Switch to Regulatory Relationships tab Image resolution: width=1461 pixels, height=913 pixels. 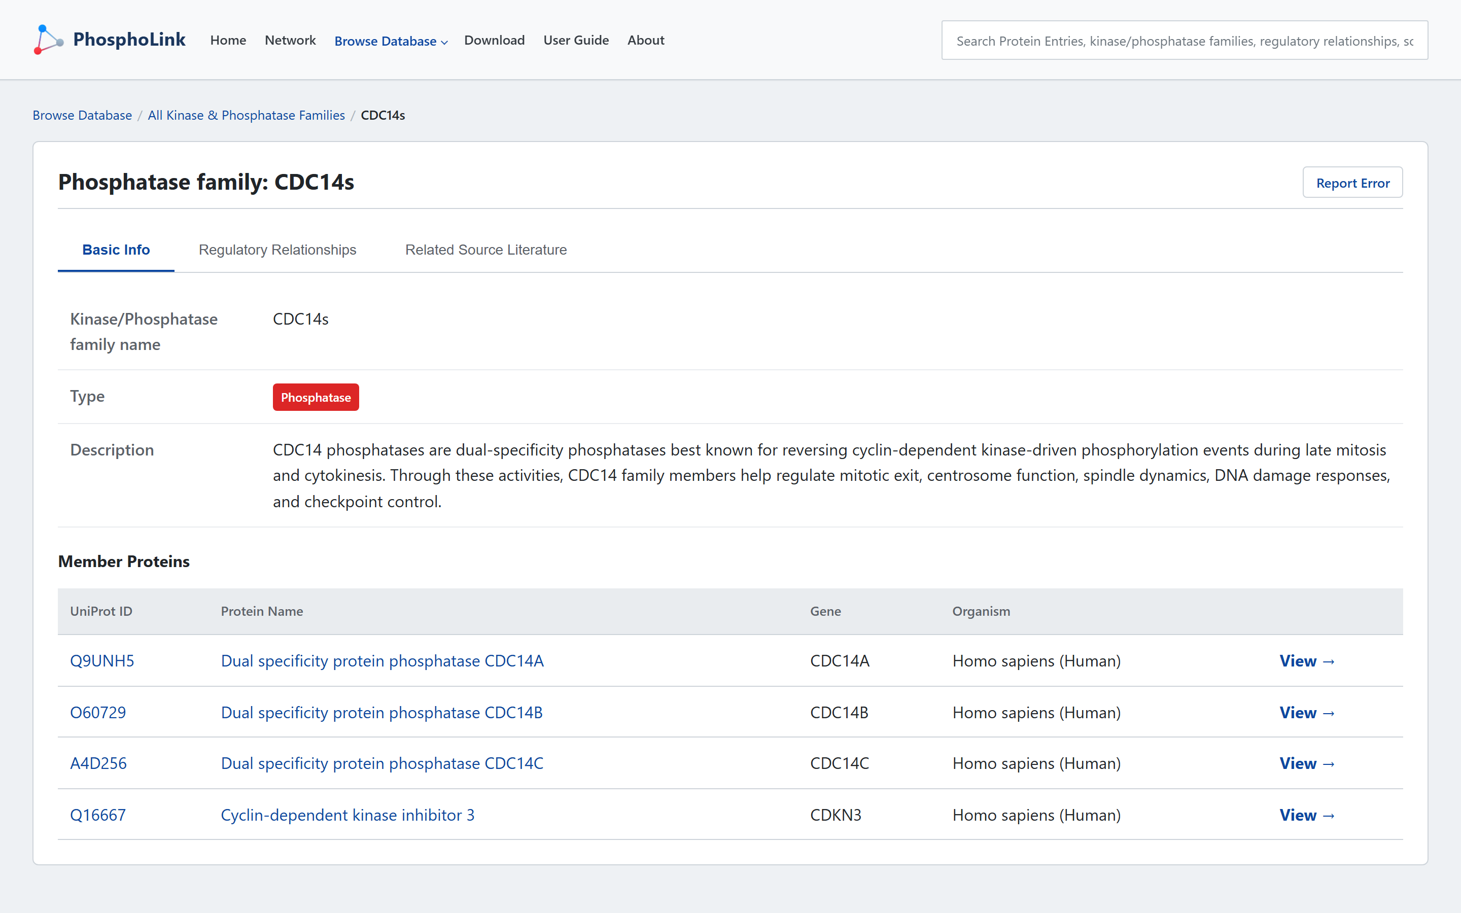pyautogui.click(x=277, y=250)
